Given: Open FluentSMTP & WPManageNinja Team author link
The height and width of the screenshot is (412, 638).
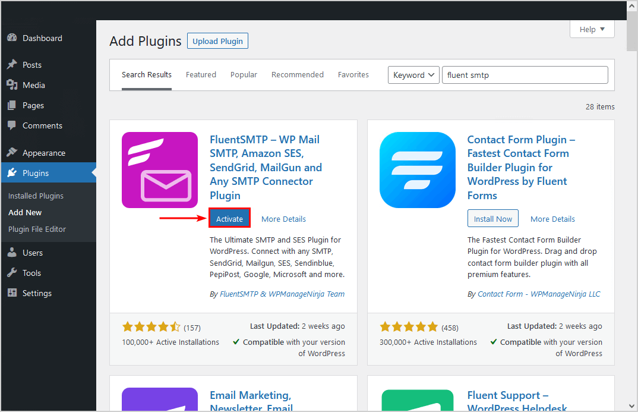Looking at the screenshot, I should click(x=282, y=294).
